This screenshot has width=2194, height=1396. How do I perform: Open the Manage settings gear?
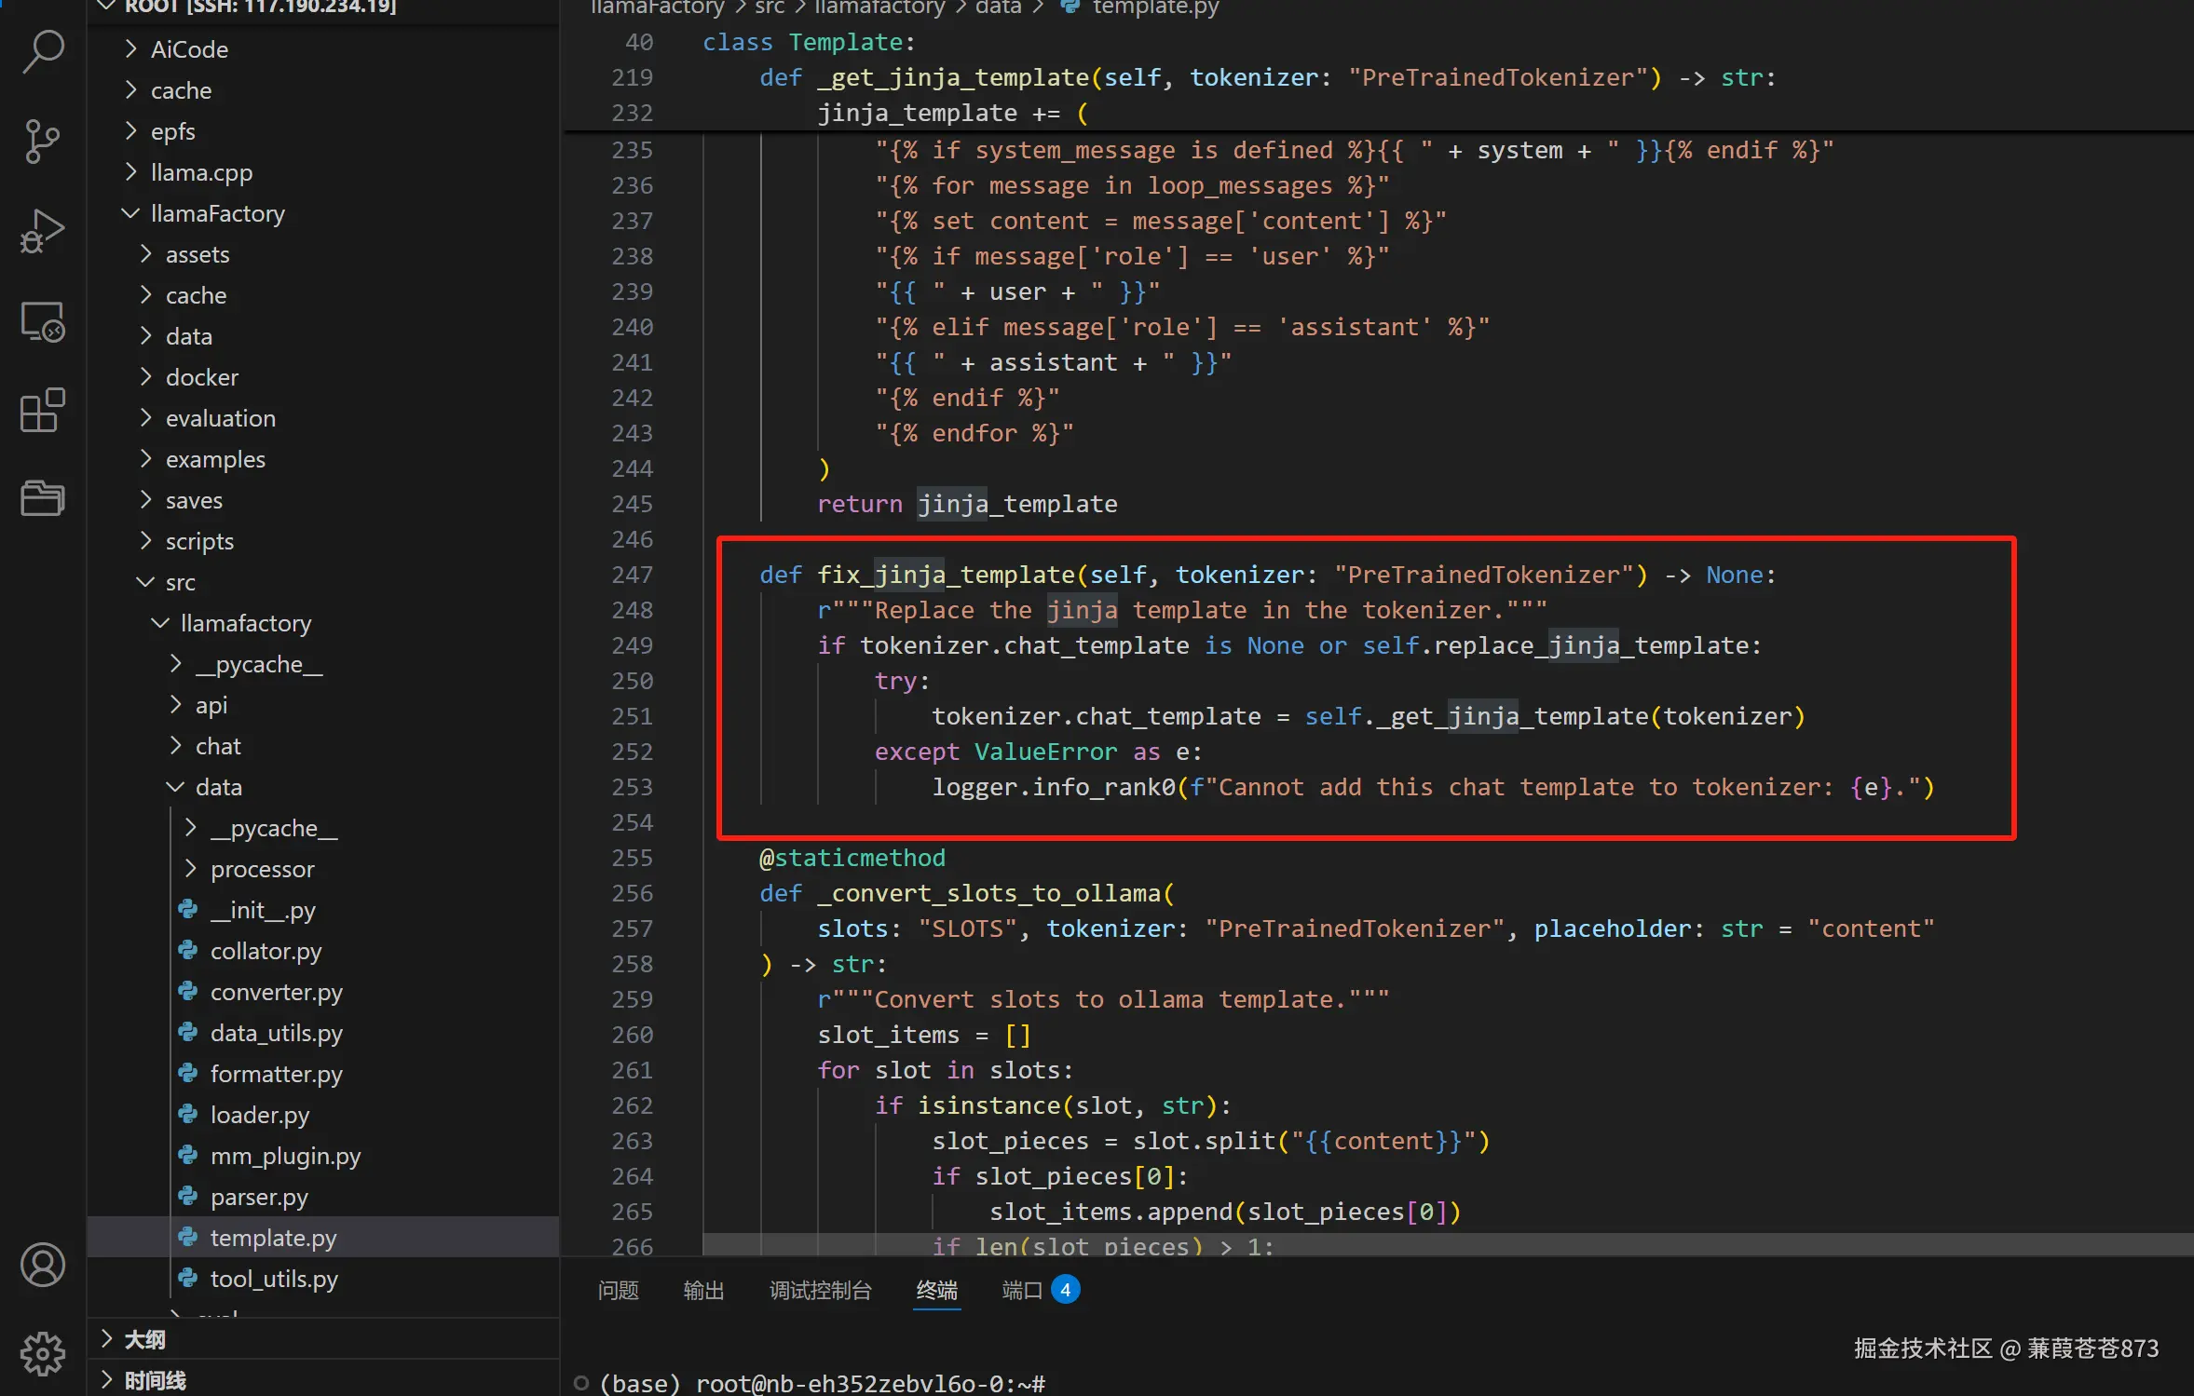coord(43,1353)
